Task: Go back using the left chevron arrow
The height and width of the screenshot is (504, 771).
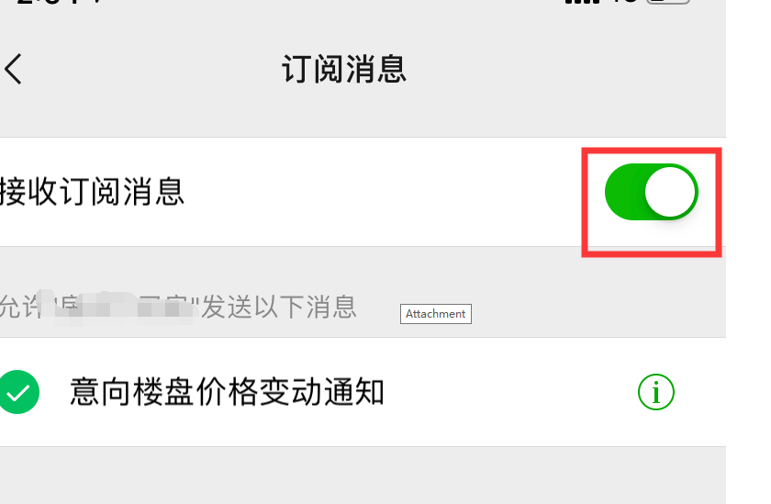Action: click(x=13, y=69)
